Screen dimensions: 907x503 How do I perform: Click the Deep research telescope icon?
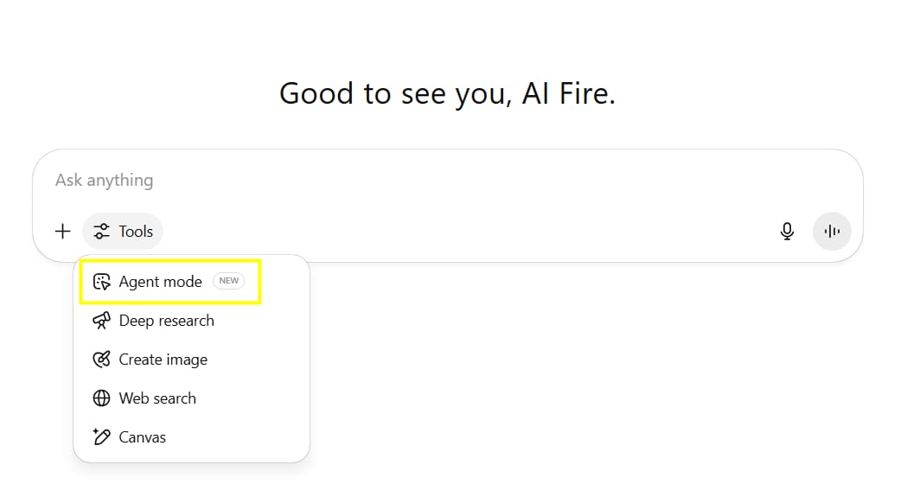(x=102, y=321)
